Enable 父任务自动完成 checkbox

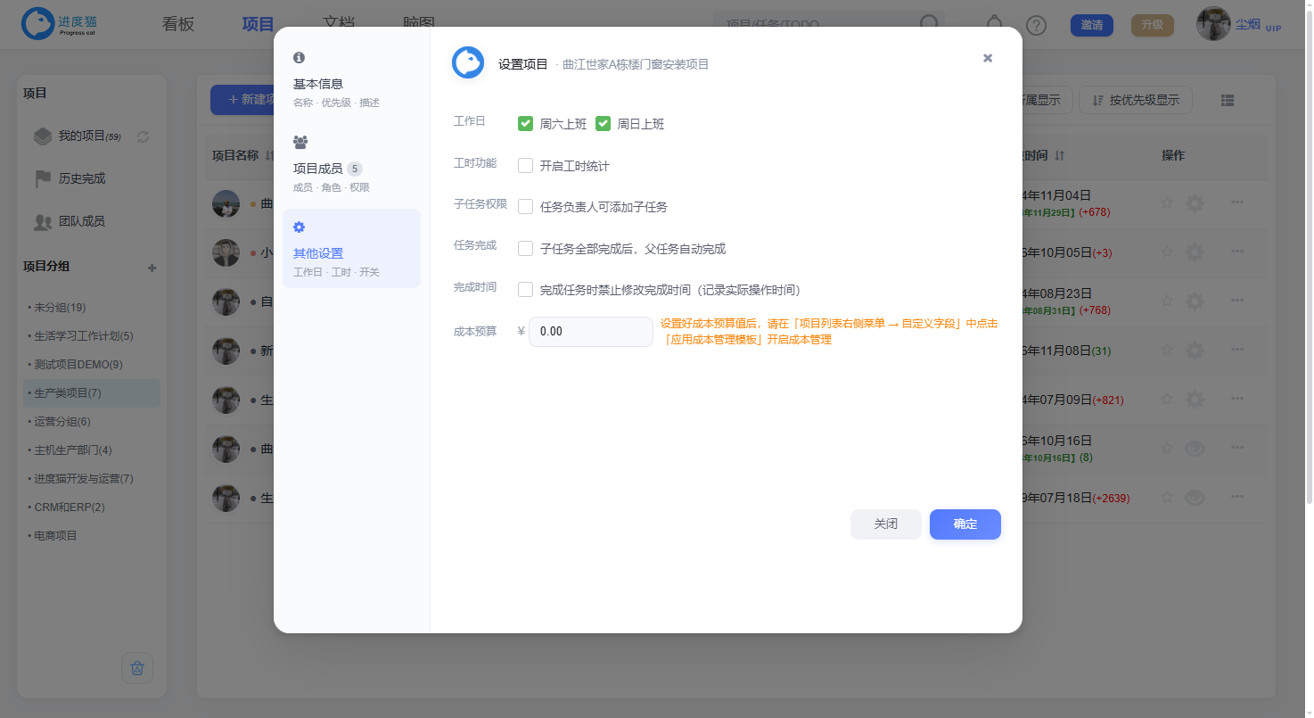(x=526, y=249)
